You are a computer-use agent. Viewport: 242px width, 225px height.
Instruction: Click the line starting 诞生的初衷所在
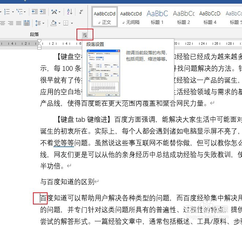coord(140,131)
